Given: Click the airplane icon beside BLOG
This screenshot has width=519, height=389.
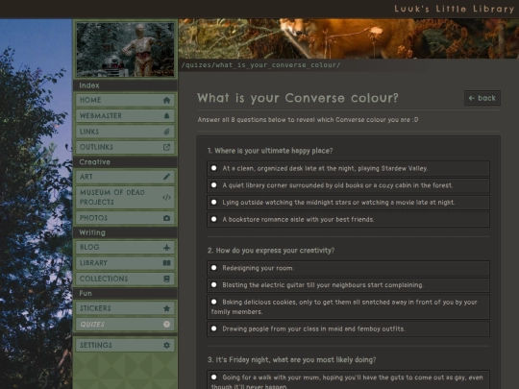Looking at the screenshot, I should click(x=166, y=247).
